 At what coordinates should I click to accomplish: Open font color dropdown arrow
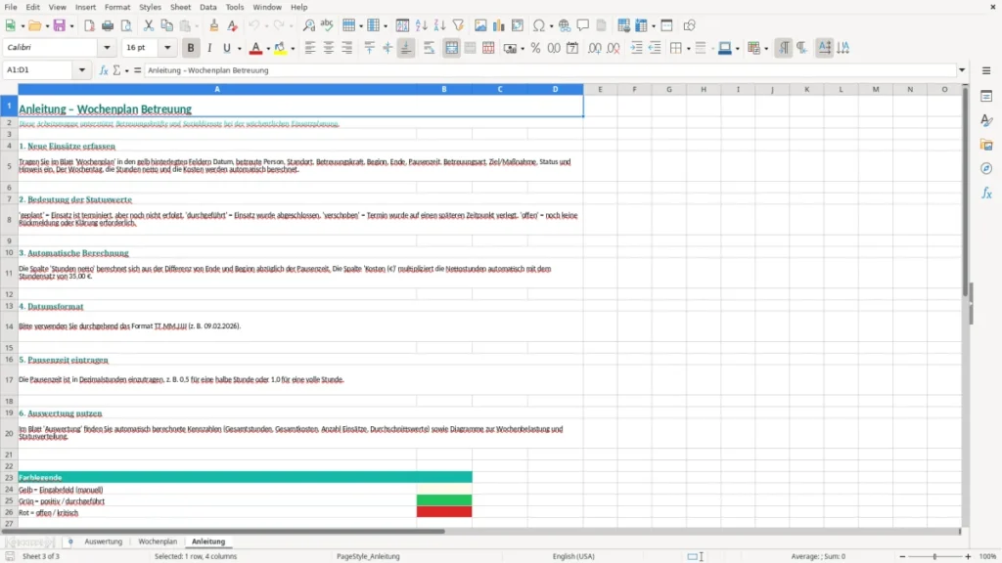point(268,49)
